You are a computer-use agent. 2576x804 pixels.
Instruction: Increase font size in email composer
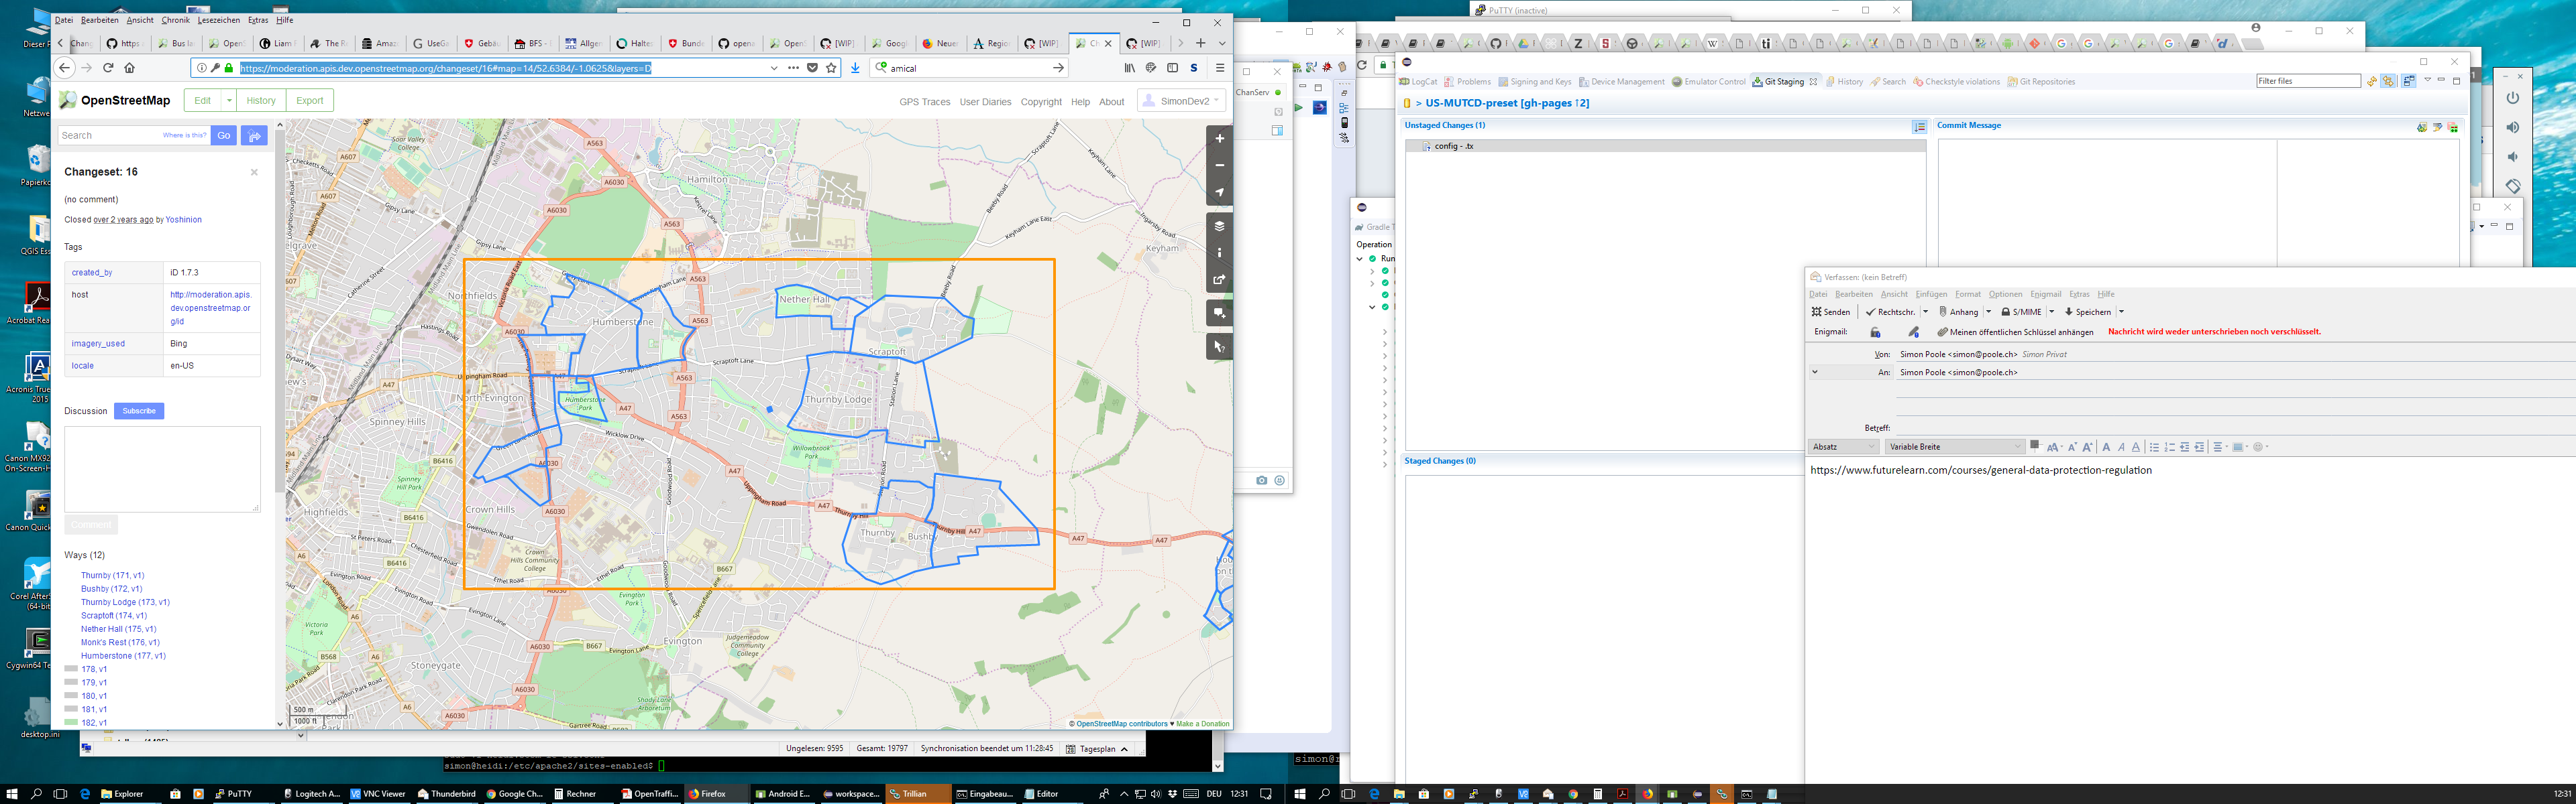(x=2087, y=448)
